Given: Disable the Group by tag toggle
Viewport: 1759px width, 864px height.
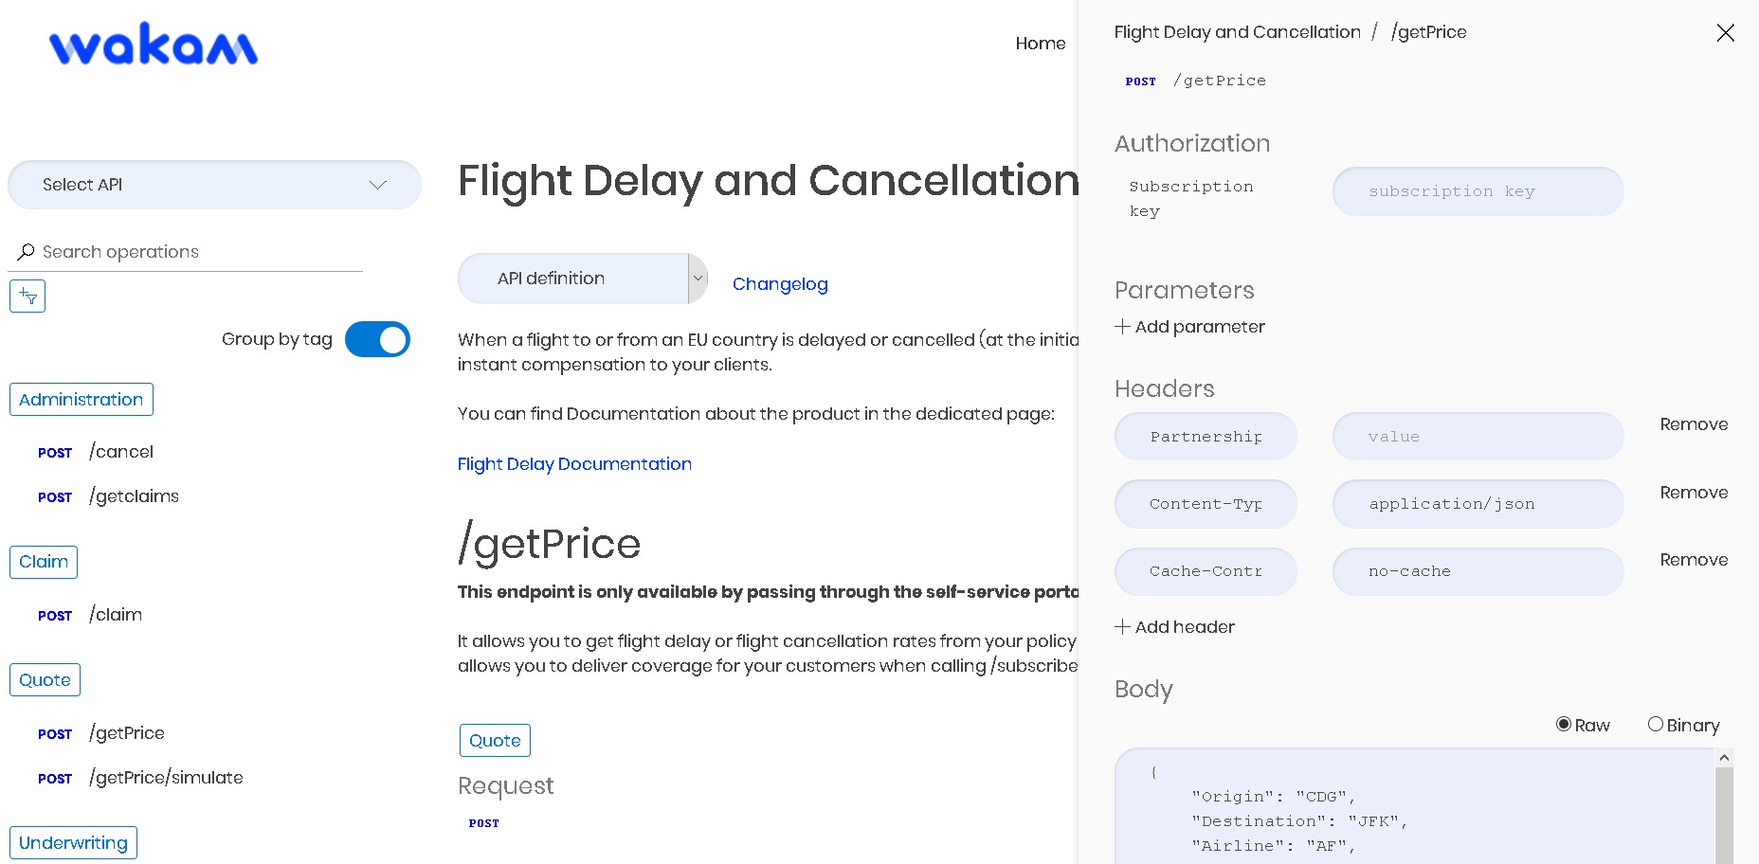Looking at the screenshot, I should click(x=377, y=338).
